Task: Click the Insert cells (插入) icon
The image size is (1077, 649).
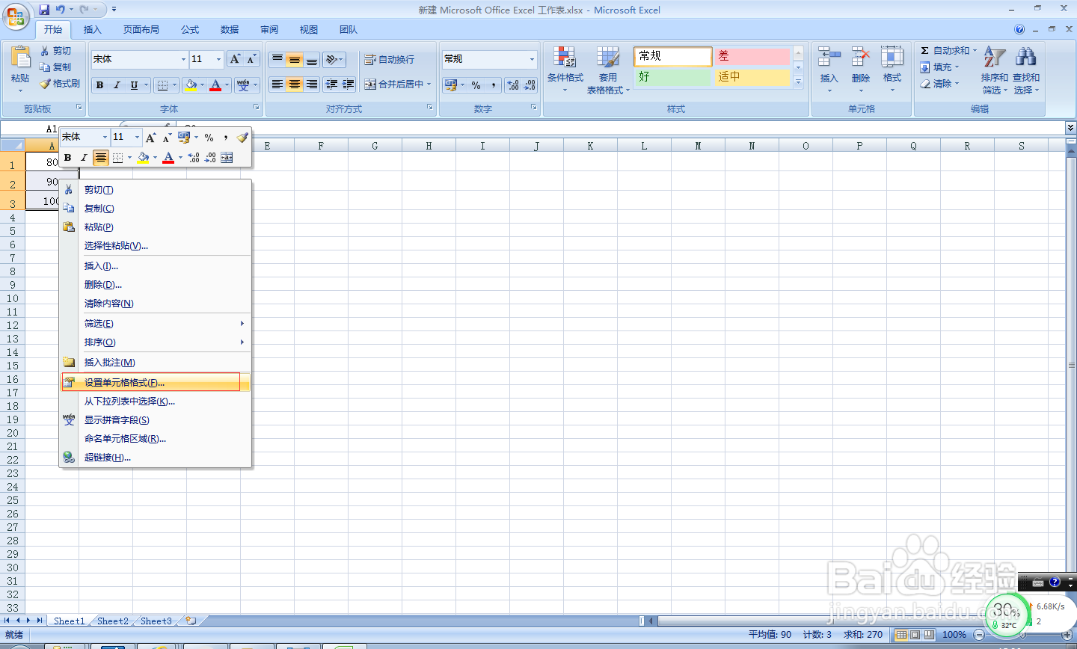Action: click(829, 57)
